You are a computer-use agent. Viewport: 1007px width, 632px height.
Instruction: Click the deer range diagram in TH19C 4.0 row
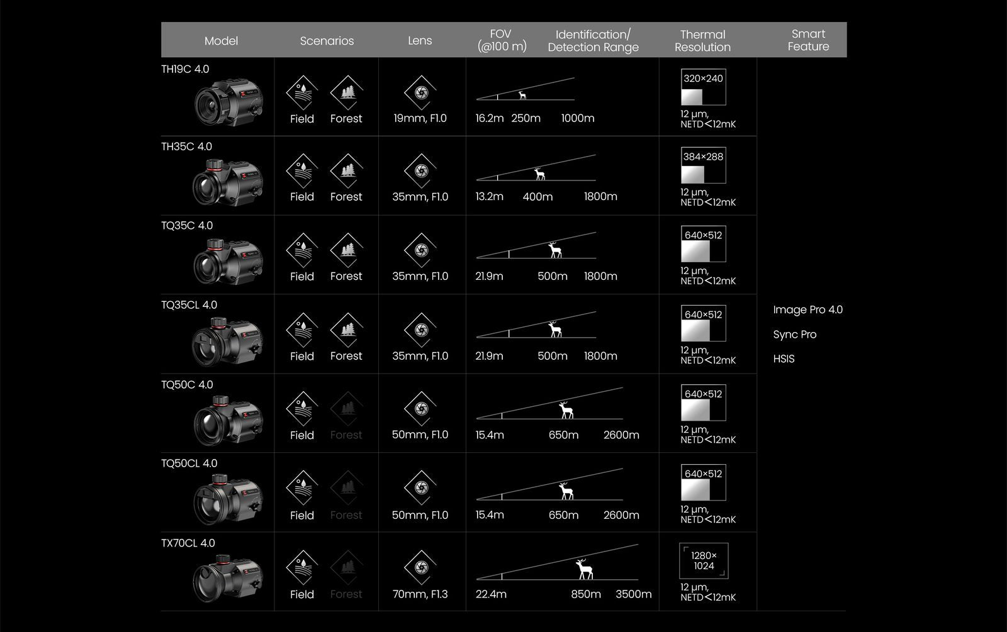point(525,89)
